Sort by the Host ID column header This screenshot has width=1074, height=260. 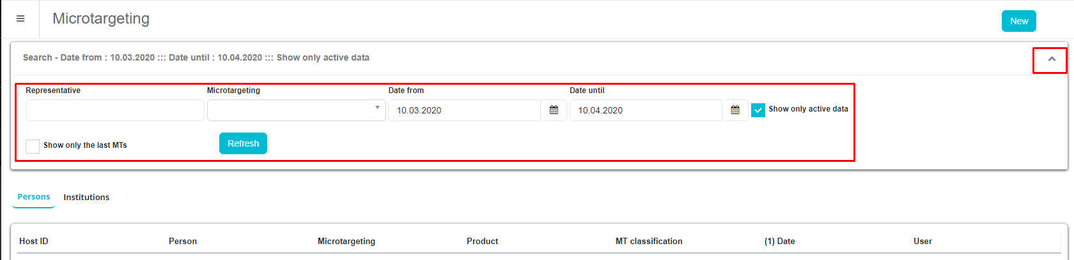(34, 242)
